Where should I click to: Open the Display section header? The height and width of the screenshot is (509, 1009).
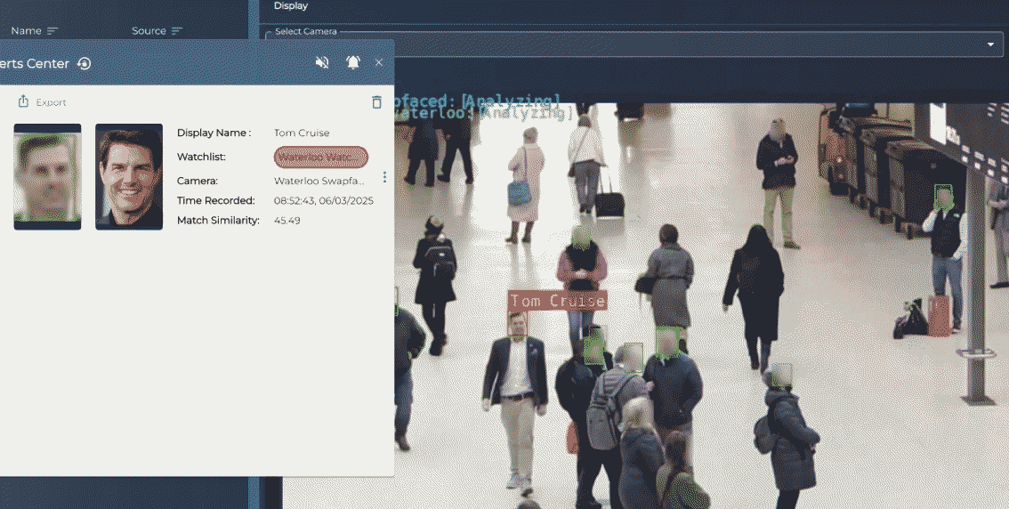[291, 6]
